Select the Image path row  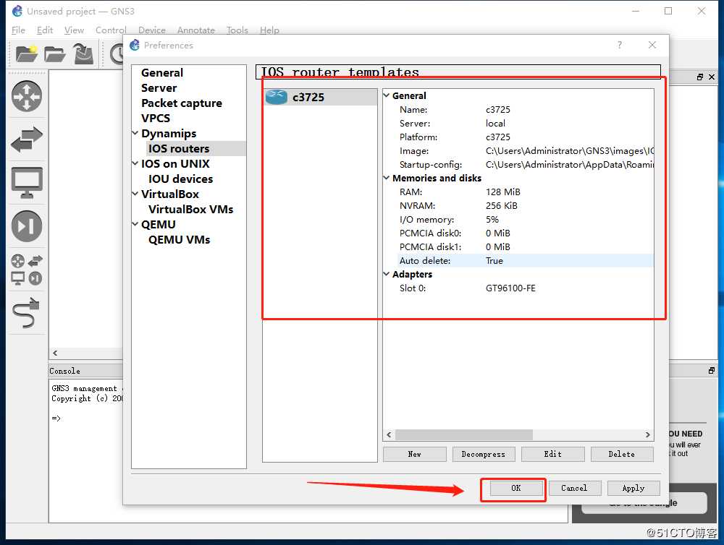coord(526,151)
